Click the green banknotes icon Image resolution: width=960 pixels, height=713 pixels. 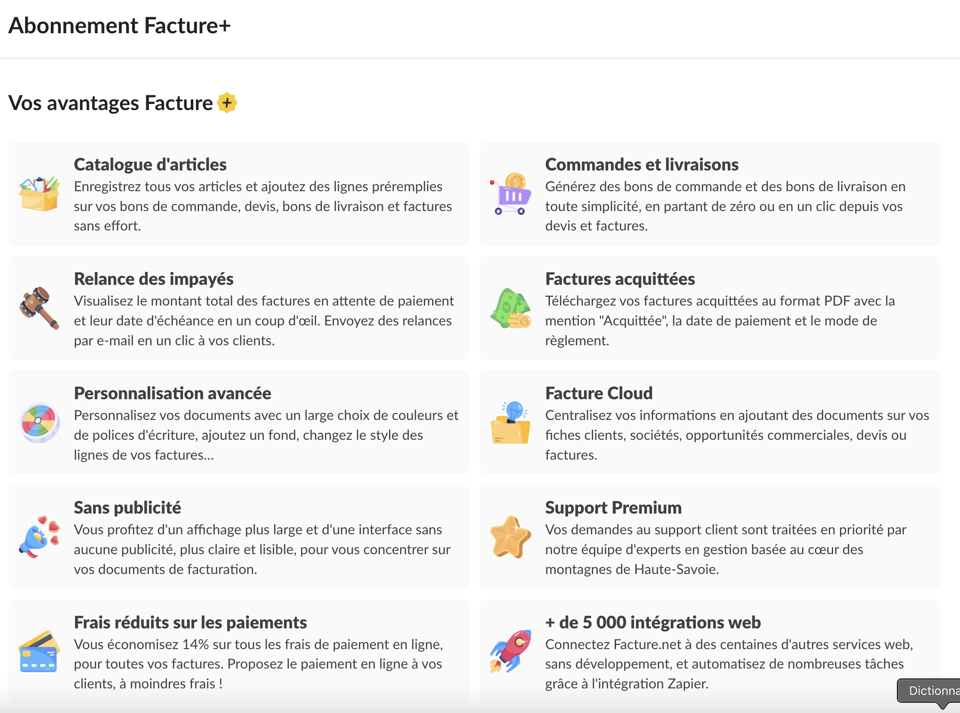click(x=511, y=308)
